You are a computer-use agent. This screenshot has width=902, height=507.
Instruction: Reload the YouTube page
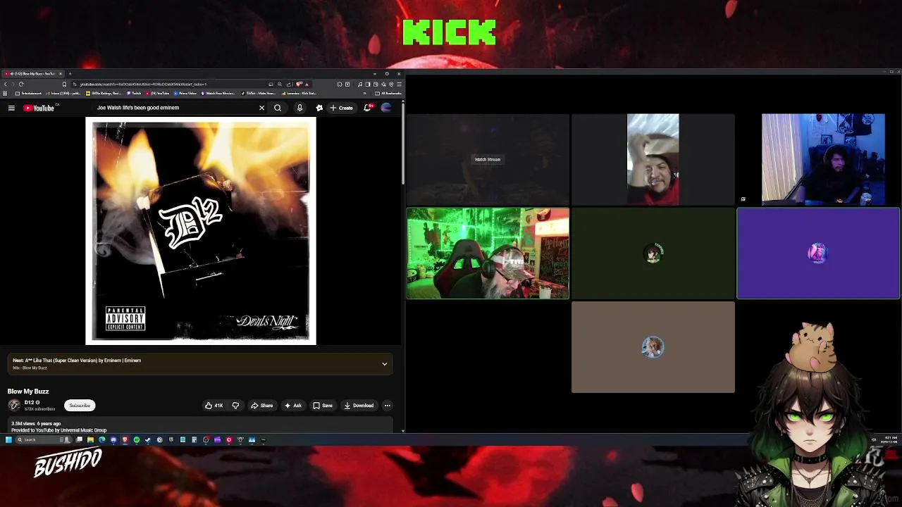tap(21, 84)
